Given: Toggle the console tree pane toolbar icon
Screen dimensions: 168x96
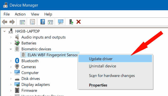Looking at the screenshot, I should click(22, 22).
